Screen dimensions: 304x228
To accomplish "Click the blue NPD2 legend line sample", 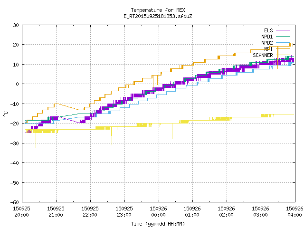I will [283, 42].
